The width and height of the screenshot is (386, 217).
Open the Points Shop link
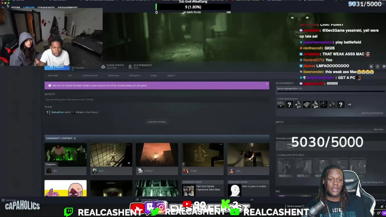tap(113, 75)
